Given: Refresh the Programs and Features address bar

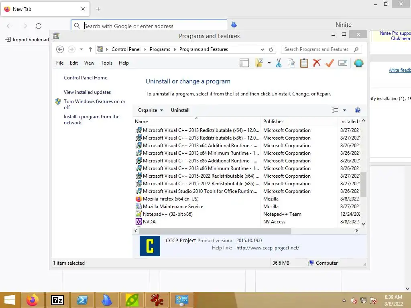Looking at the screenshot, I should (271, 49).
